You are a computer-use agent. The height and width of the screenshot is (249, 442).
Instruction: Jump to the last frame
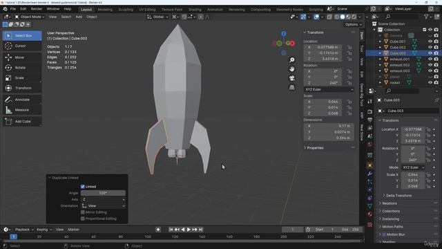click(201, 230)
